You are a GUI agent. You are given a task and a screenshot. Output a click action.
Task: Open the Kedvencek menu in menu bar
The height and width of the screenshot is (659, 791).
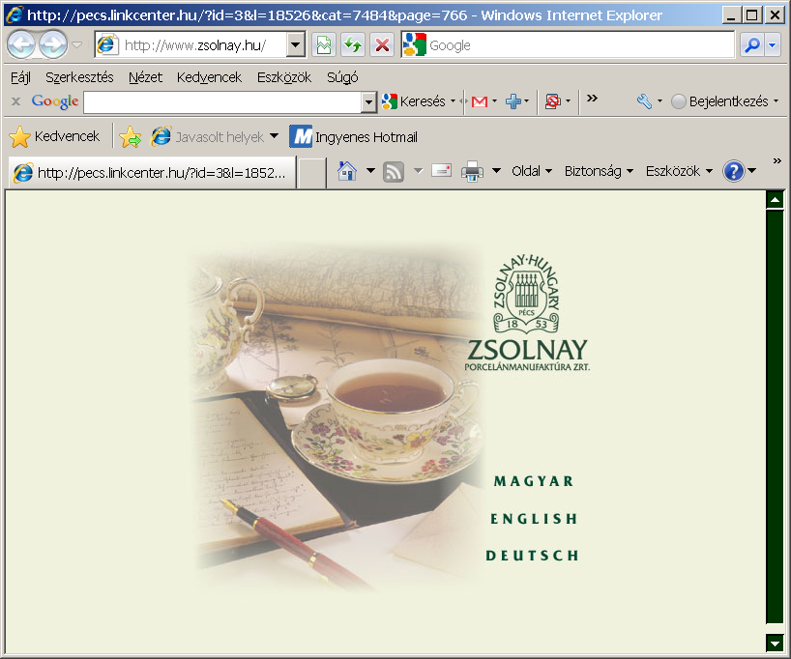(x=209, y=77)
